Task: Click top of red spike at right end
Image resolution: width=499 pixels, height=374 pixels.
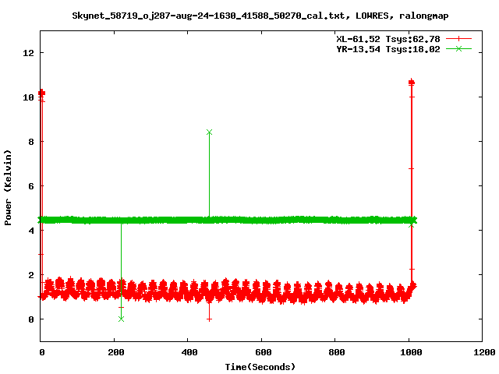Action: pos(411,82)
